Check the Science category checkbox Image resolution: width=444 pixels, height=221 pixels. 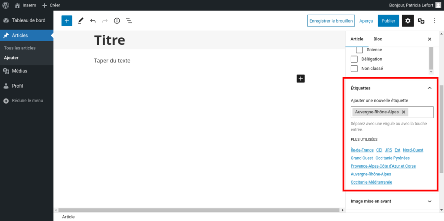point(359,50)
